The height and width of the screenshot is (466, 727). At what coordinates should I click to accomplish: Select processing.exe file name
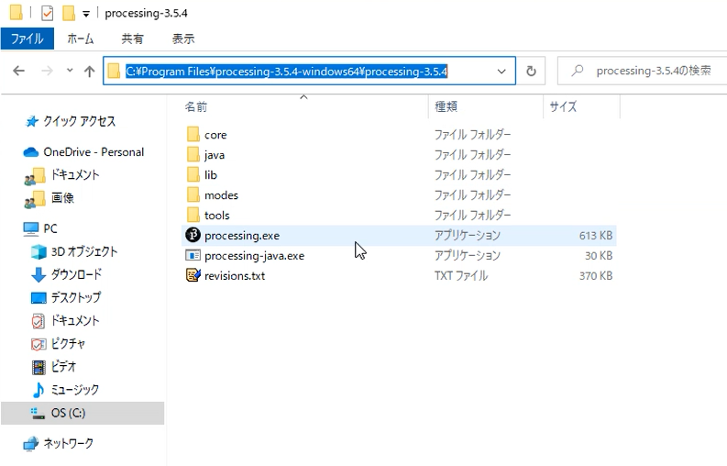pyautogui.click(x=242, y=236)
